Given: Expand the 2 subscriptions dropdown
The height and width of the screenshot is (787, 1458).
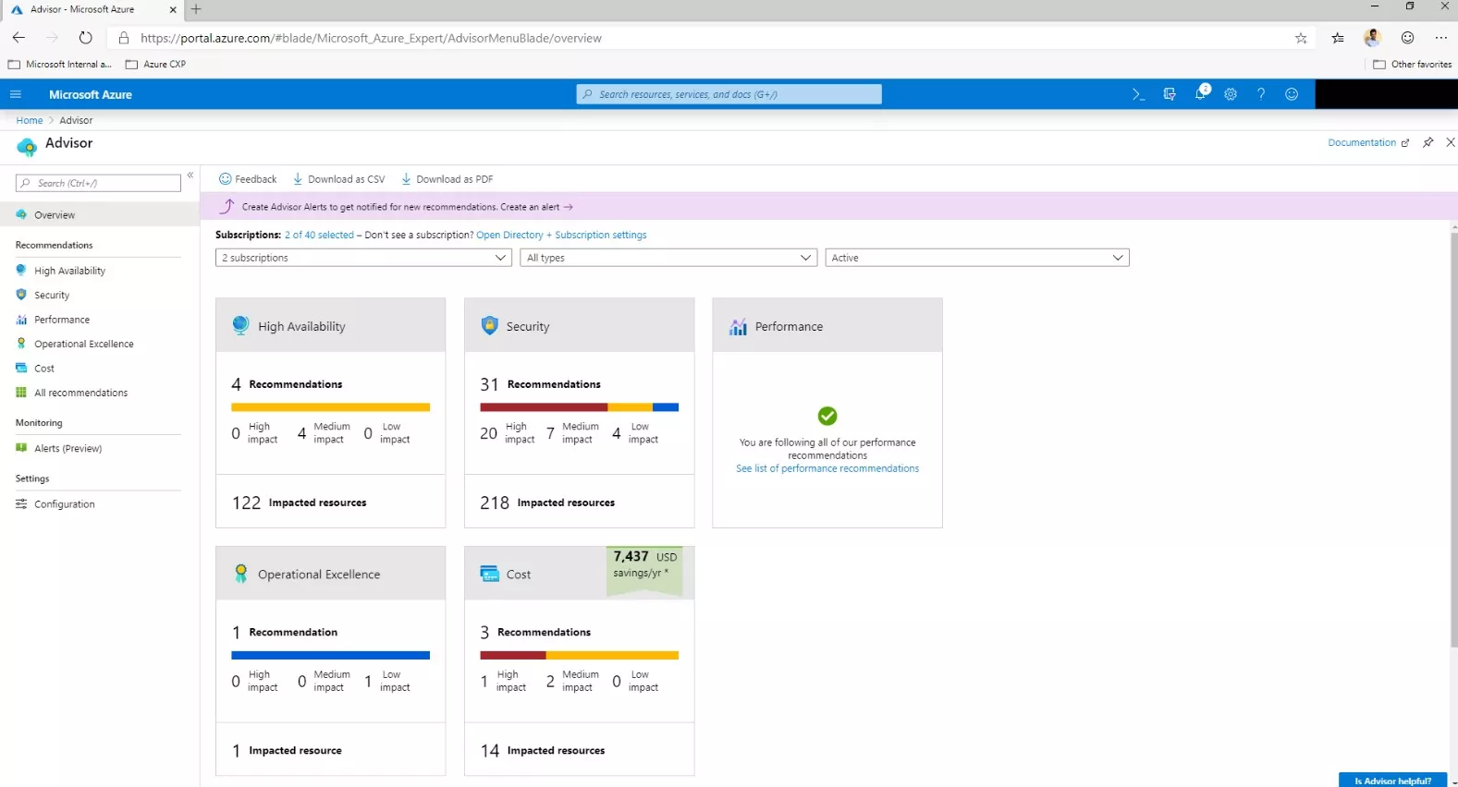Looking at the screenshot, I should [x=363, y=258].
